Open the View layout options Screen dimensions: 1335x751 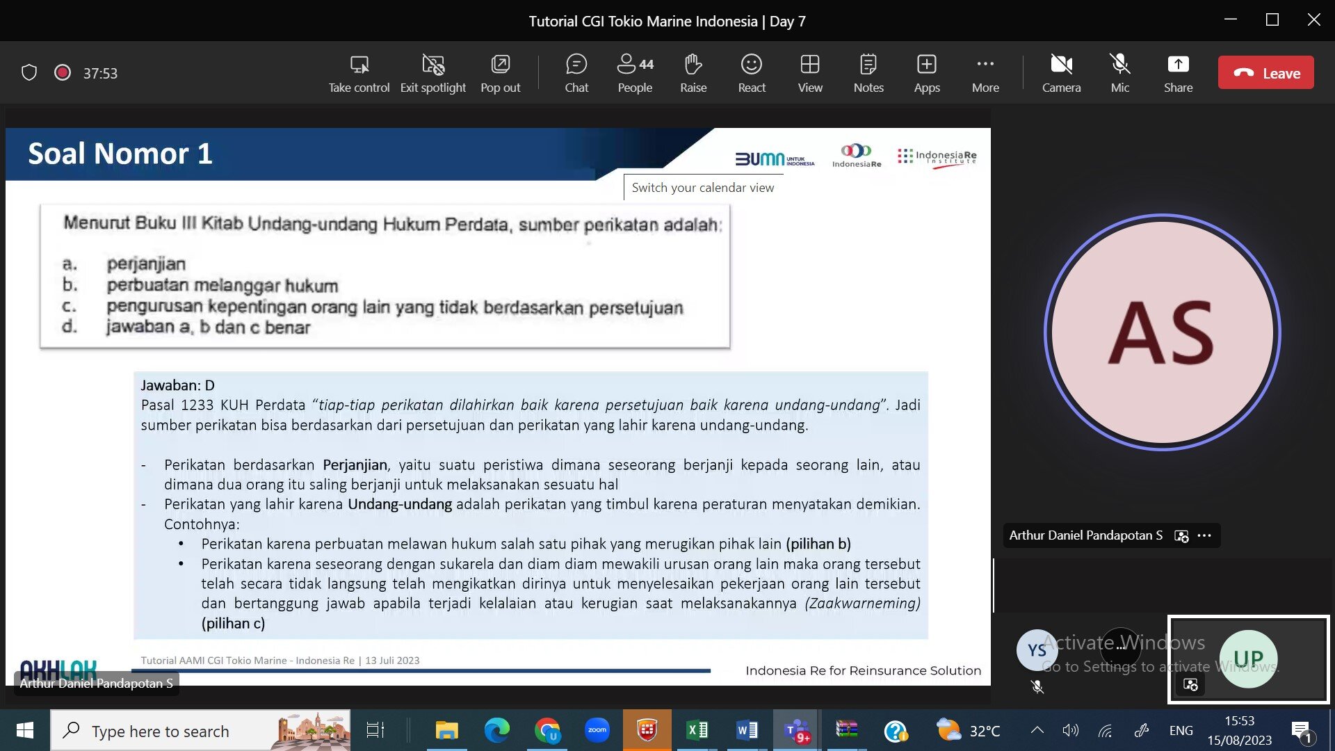point(810,73)
